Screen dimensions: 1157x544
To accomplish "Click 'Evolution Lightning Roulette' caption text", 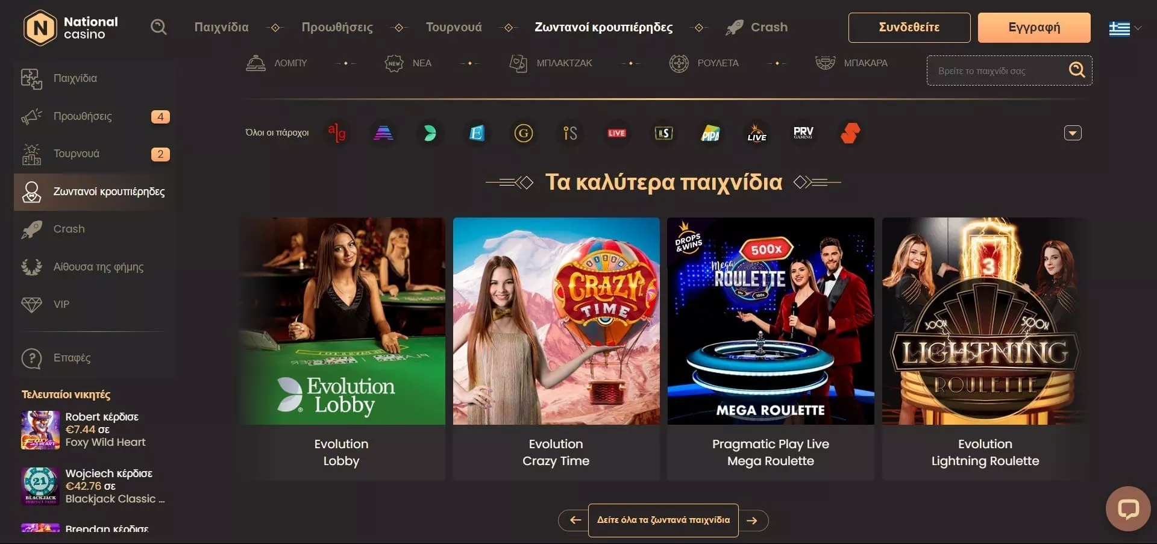I will coord(985,452).
